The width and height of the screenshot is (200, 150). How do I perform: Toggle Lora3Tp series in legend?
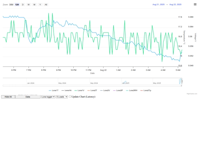(146, 90)
